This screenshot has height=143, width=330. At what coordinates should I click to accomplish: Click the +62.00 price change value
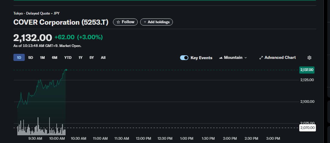pos(64,37)
